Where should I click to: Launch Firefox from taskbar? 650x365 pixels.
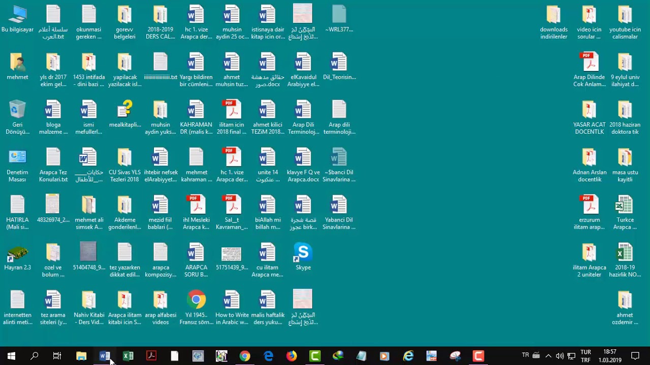291,356
